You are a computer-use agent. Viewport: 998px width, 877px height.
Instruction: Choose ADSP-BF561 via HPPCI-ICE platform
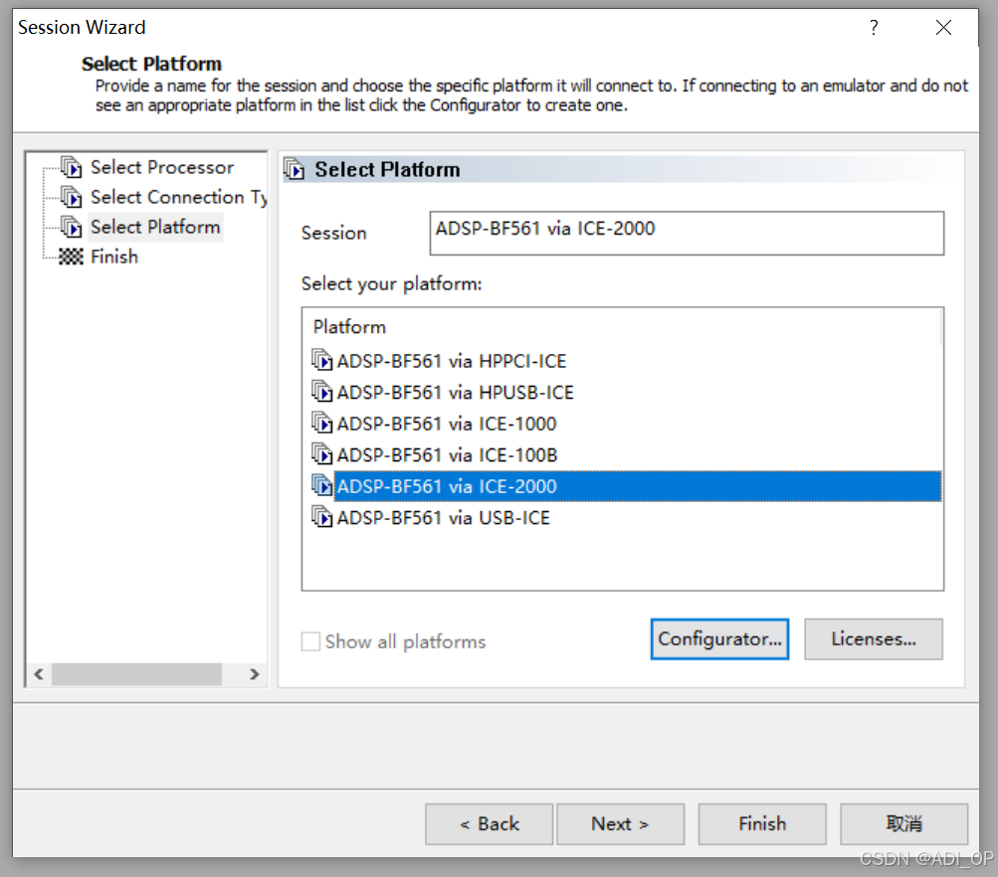click(452, 361)
